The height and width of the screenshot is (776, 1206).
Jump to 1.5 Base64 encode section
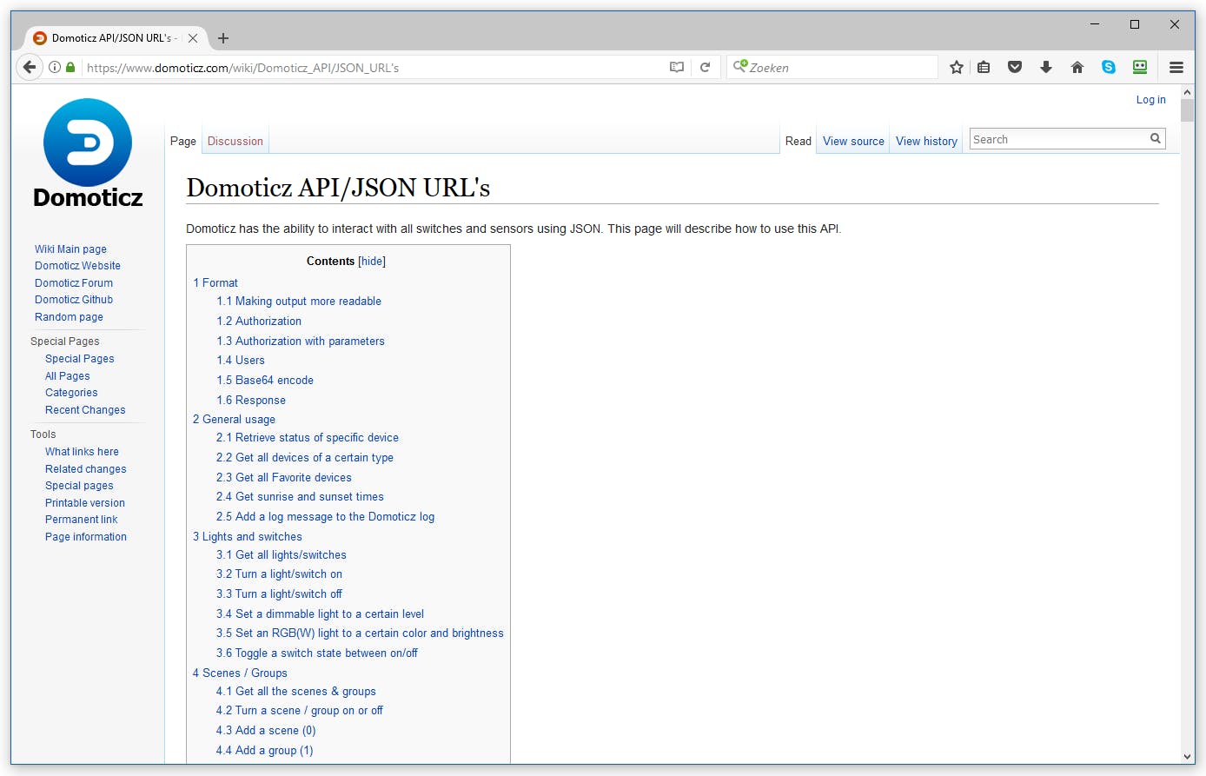click(265, 380)
